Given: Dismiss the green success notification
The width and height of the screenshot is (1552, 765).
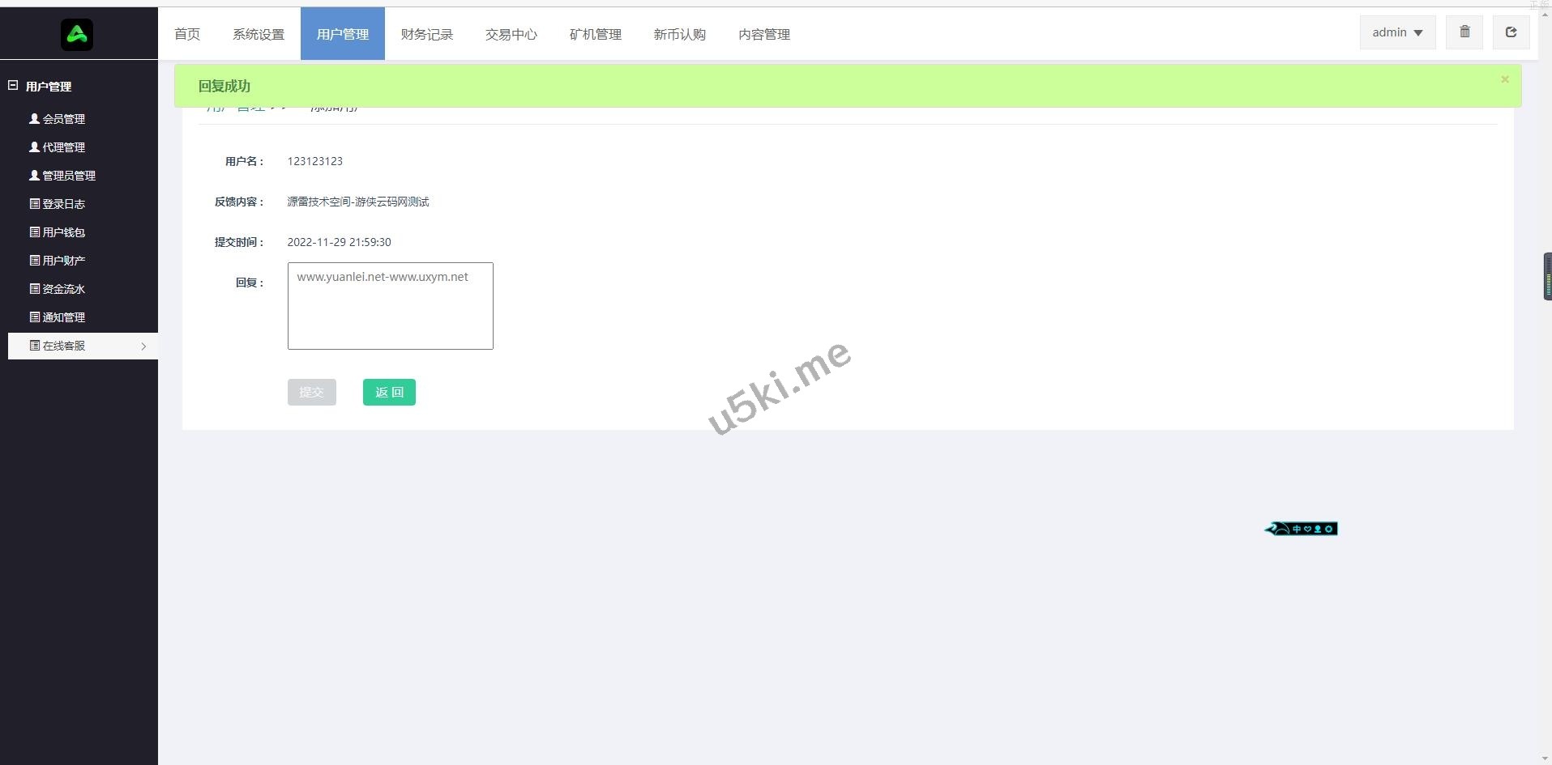Looking at the screenshot, I should click(1505, 79).
